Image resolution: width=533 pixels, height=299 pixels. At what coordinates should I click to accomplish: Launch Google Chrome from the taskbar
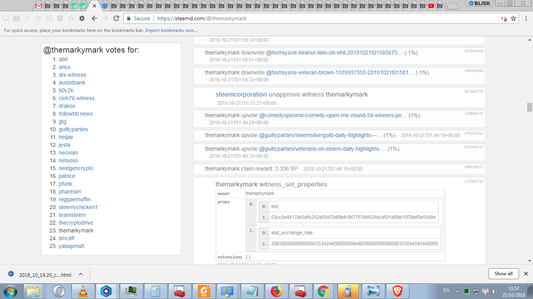[x=323, y=291]
